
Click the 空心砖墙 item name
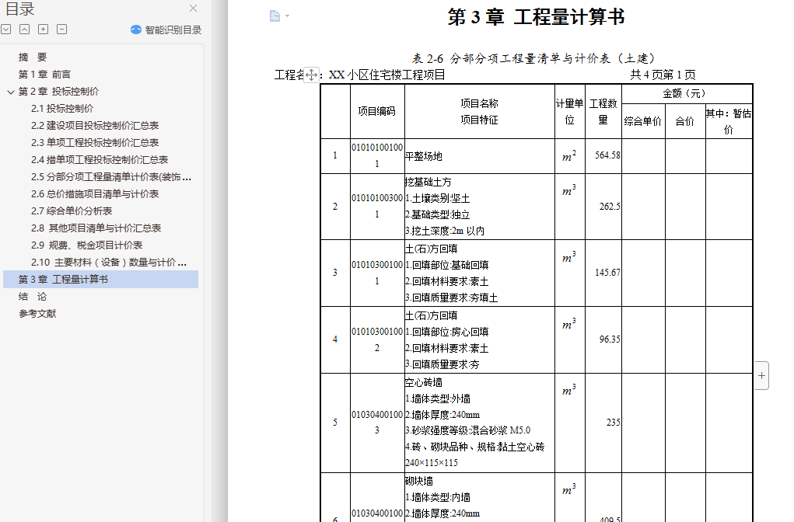[424, 382]
